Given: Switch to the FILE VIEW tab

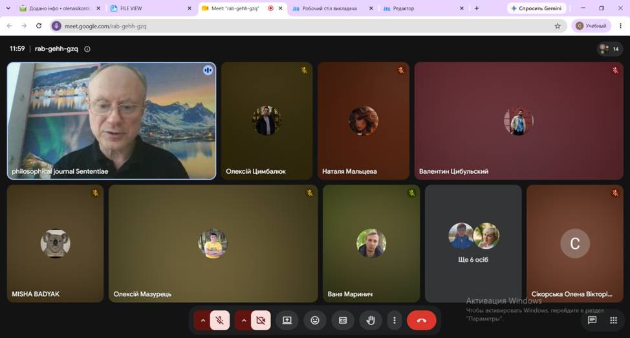Looking at the screenshot, I should [x=150, y=8].
